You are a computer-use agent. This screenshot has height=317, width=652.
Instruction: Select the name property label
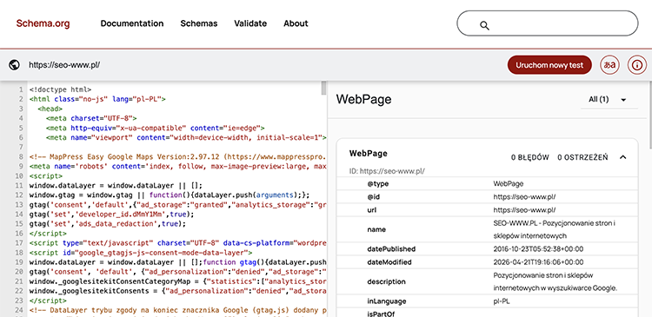pyautogui.click(x=376, y=229)
